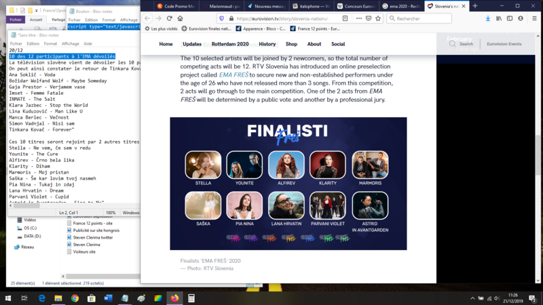This screenshot has height=305, width=543.
Task: Switch to Marionnaud tab
Action: click(222, 6)
